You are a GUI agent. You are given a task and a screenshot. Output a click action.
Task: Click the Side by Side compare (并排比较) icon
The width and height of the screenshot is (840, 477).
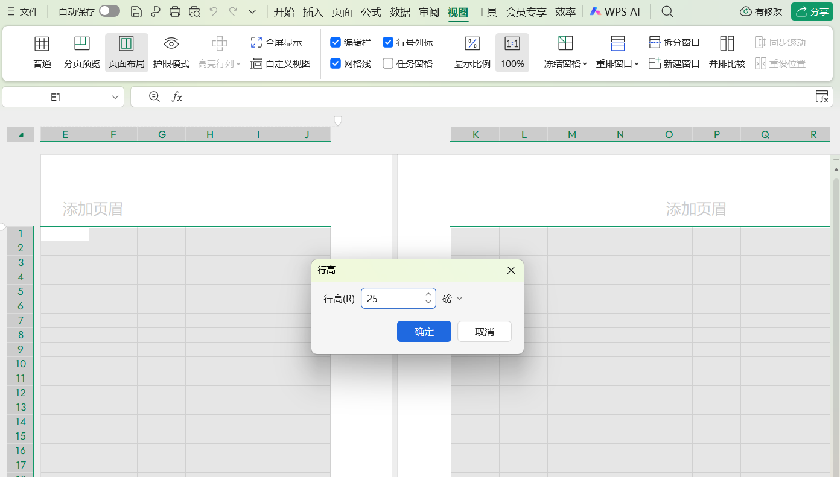pos(727,43)
